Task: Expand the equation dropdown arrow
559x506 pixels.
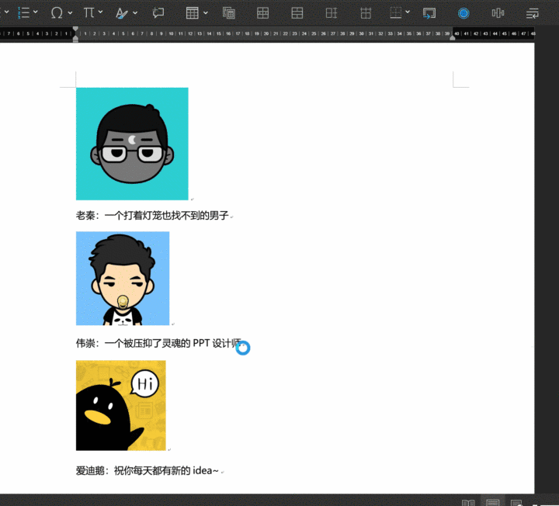Action: (x=100, y=12)
